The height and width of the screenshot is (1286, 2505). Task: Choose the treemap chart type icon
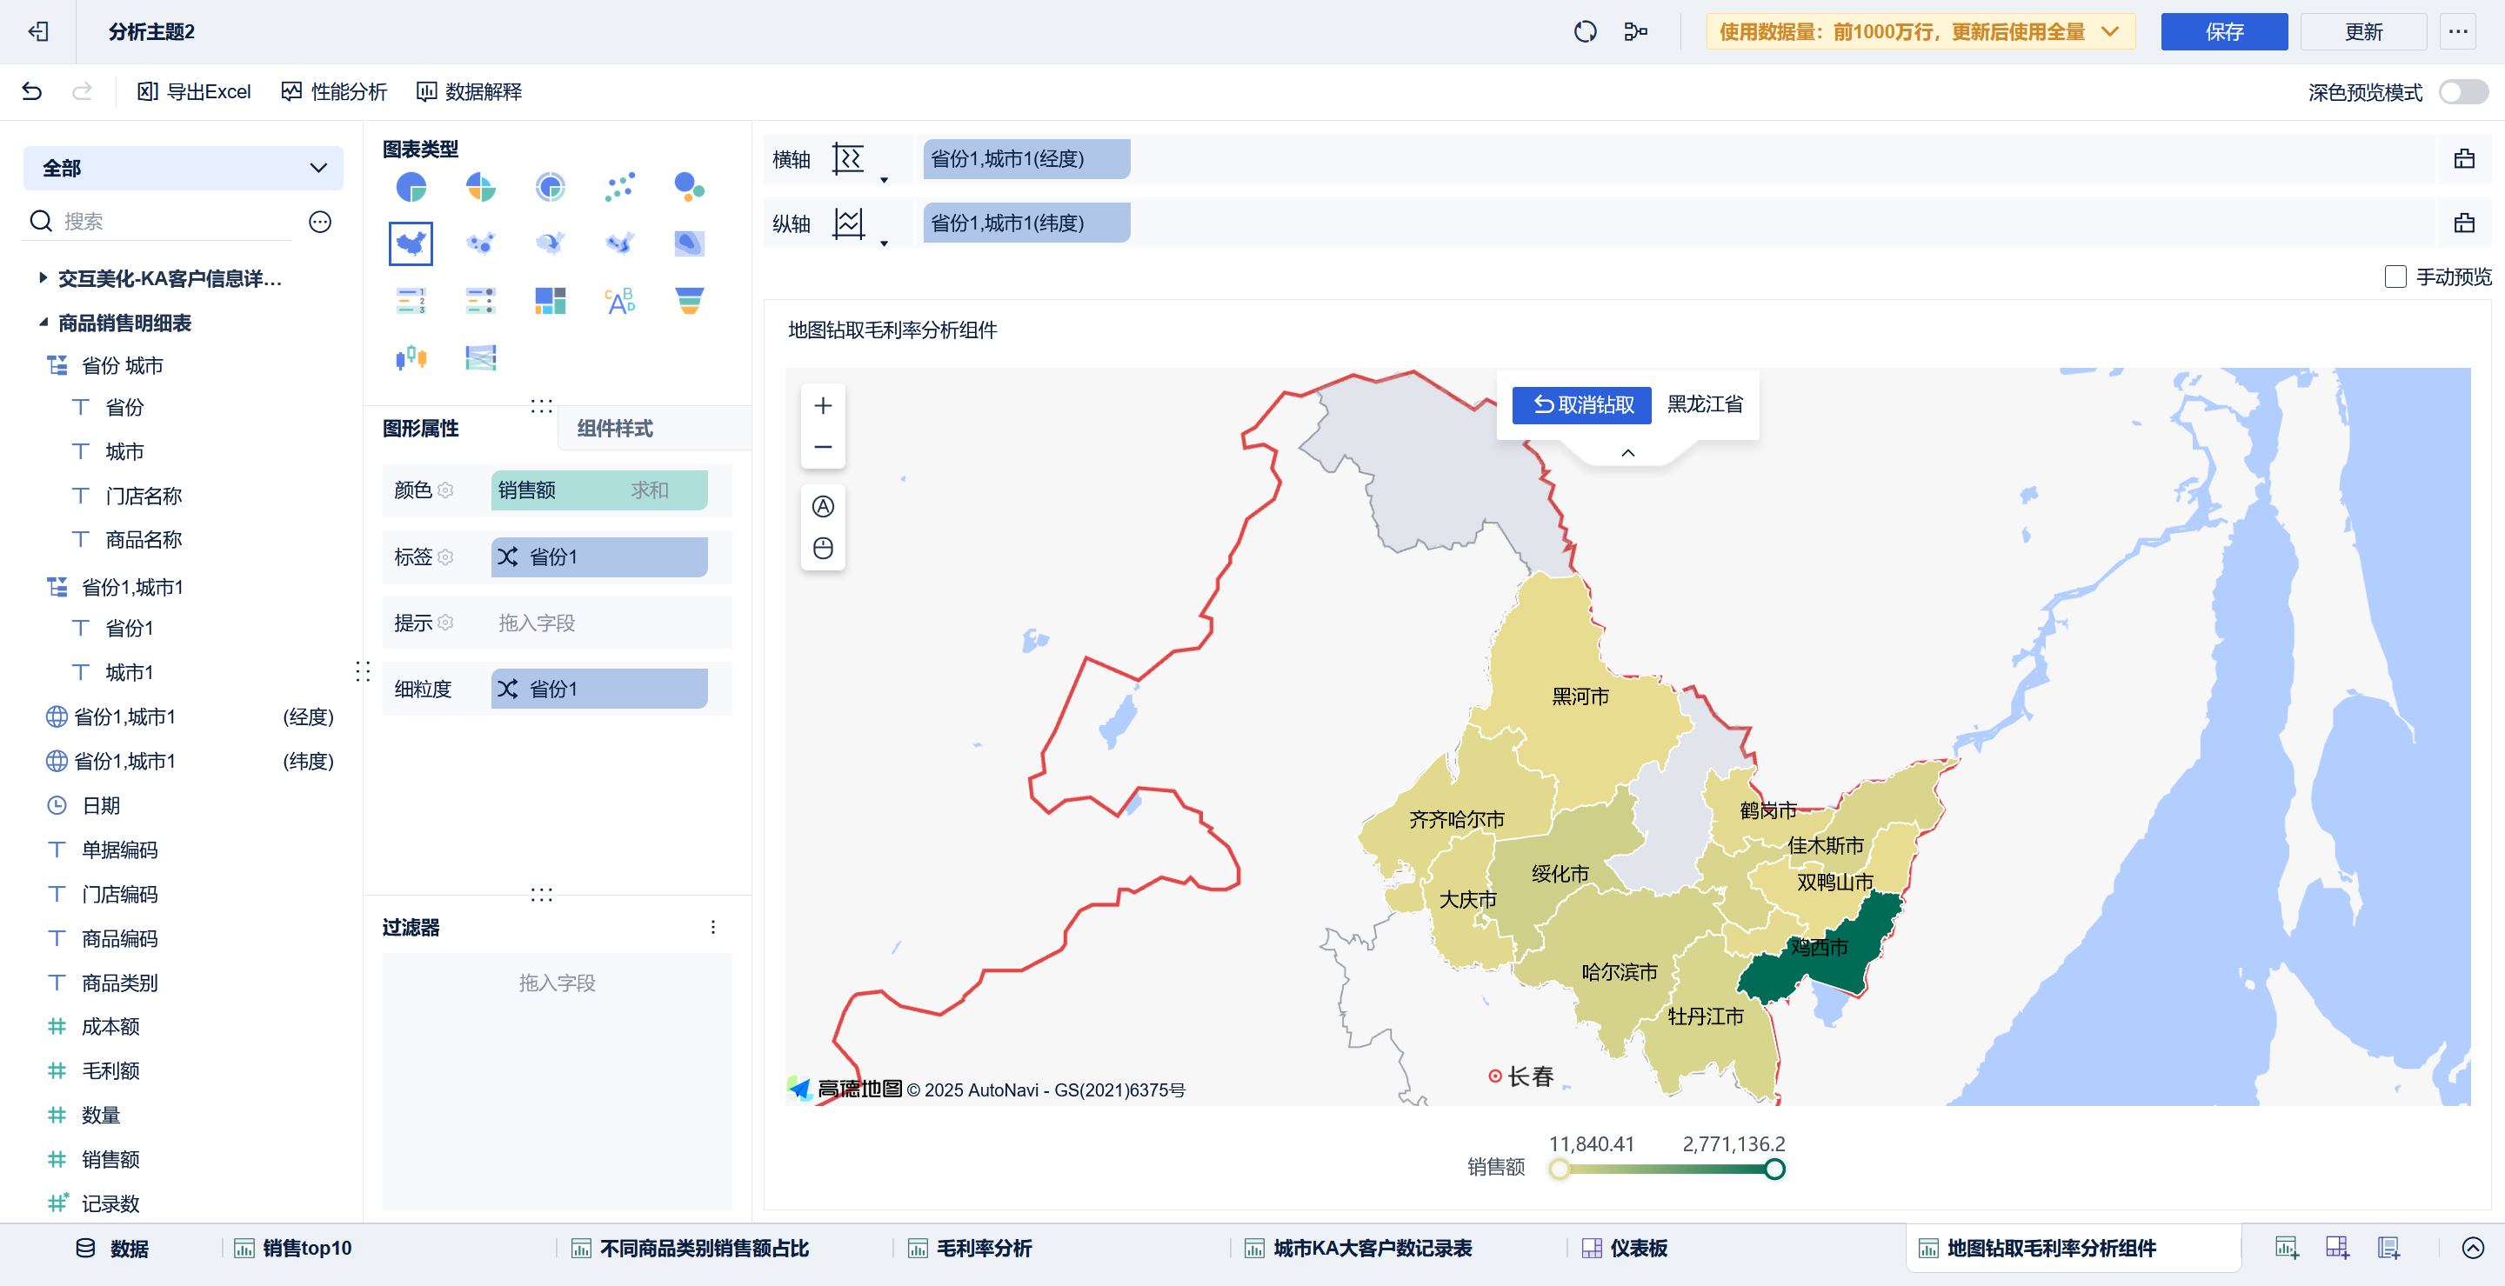(x=550, y=300)
